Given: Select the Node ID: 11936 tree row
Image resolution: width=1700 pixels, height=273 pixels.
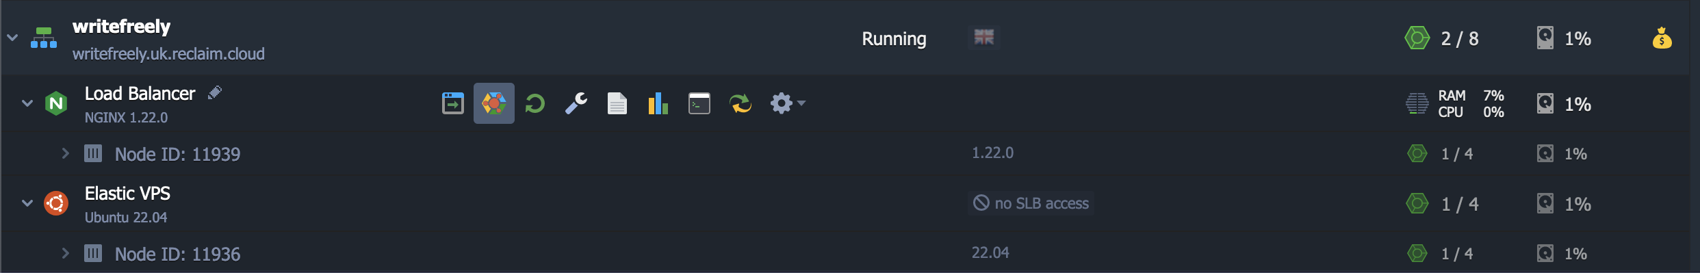Looking at the screenshot, I should (850, 253).
